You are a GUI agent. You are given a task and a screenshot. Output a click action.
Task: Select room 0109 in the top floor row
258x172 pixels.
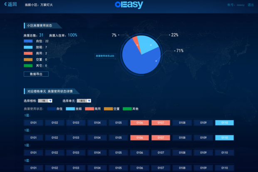[x=203, y=123]
